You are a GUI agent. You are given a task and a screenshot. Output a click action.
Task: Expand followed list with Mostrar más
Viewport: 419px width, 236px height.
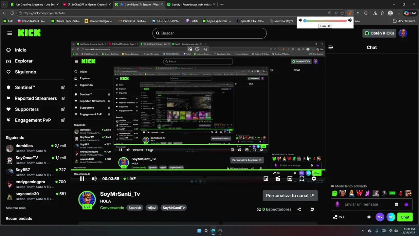click(16, 208)
